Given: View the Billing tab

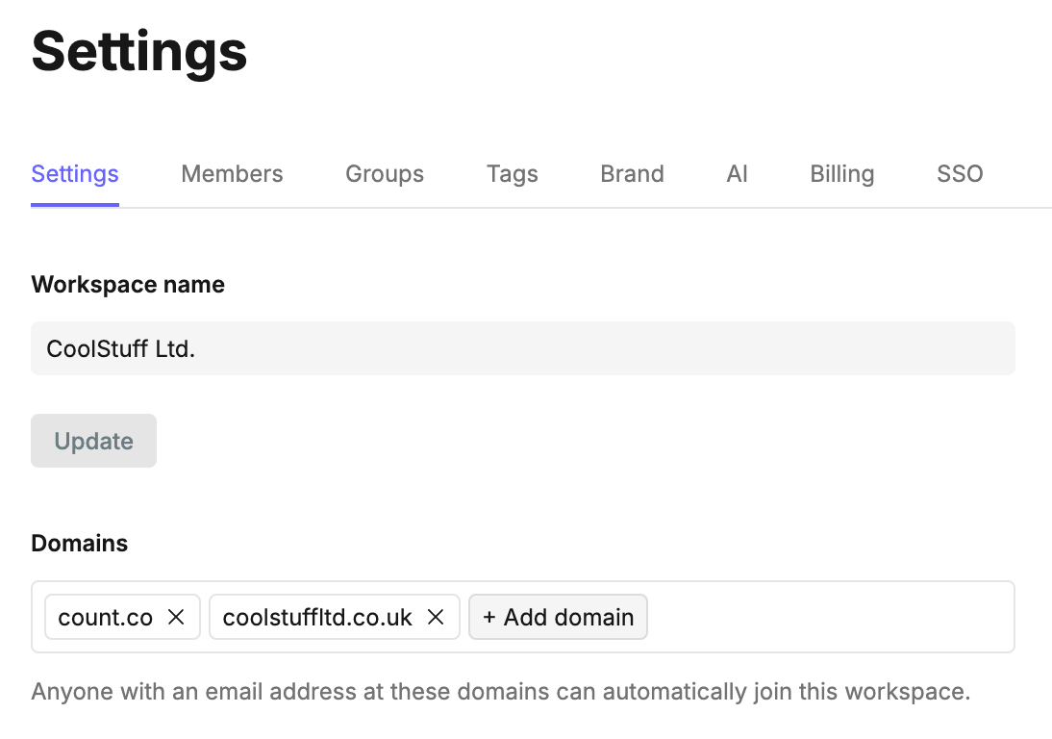Looking at the screenshot, I should click(x=841, y=174).
